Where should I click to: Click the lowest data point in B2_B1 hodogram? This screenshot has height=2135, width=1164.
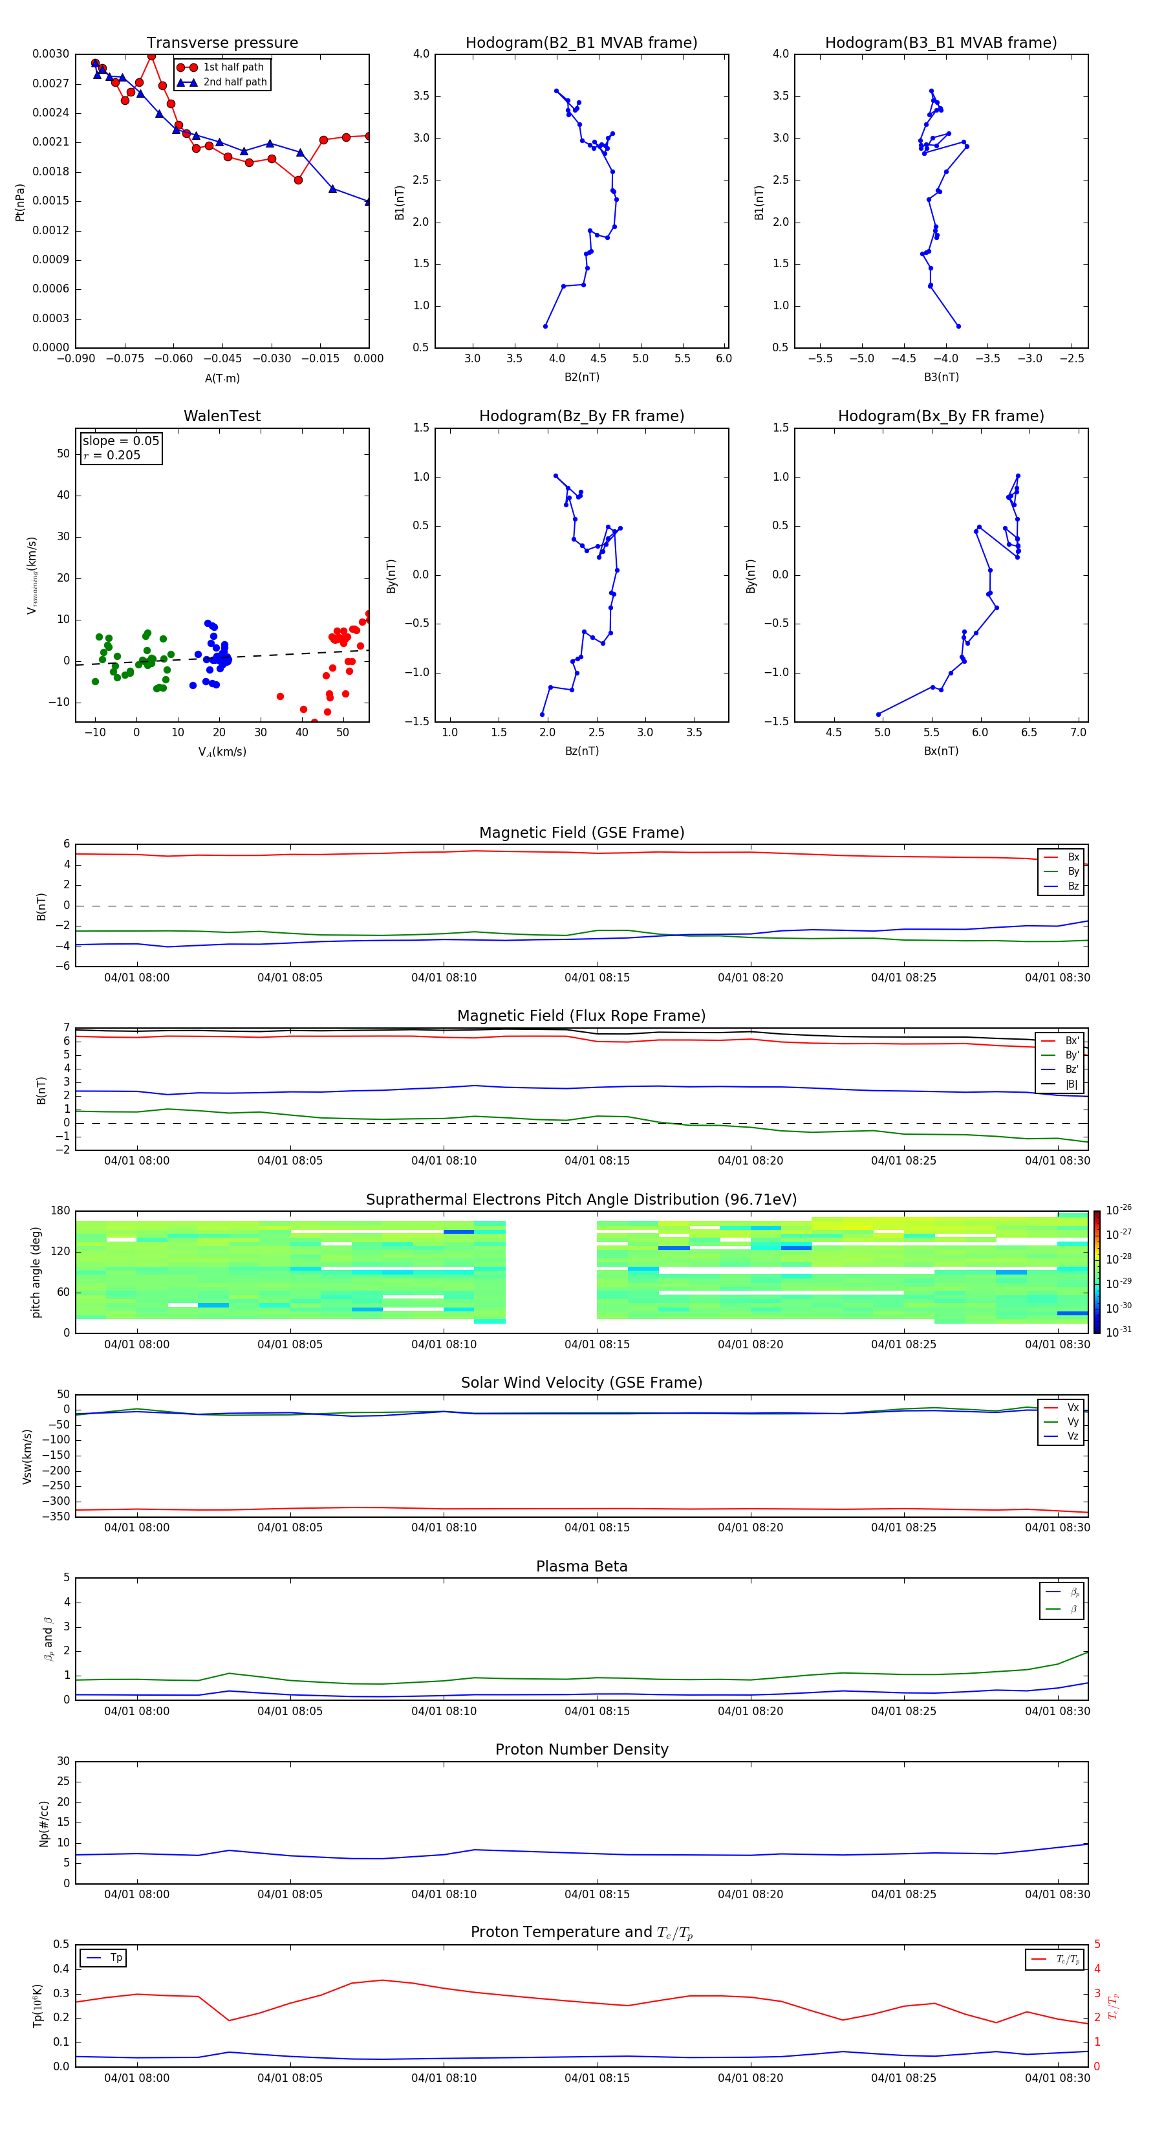[545, 327]
